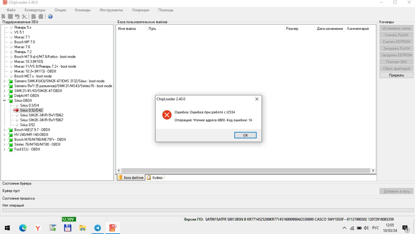Open the notification center icon
Viewport: 415px width, 234px height.
(405, 228)
